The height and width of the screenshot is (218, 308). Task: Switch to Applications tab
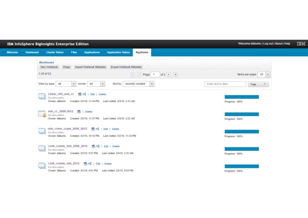(x=92, y=53)
